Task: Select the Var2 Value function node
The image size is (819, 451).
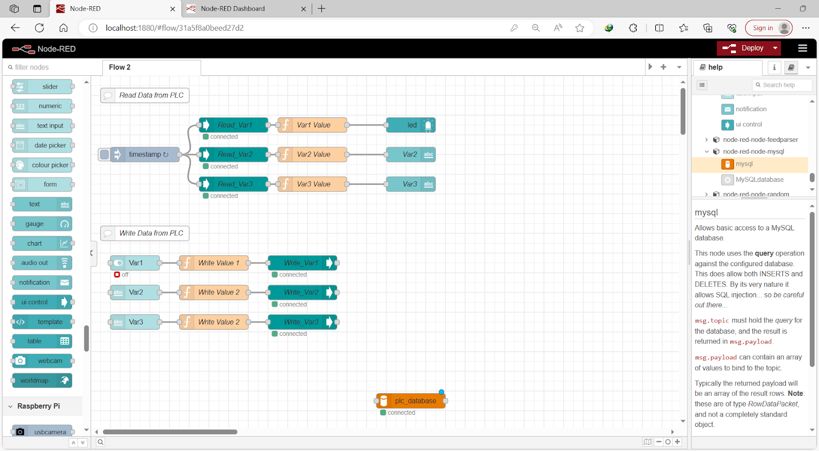Action: (313, 155)
